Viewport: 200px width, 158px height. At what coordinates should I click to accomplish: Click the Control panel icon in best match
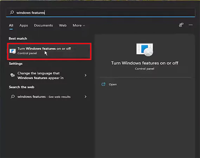click(13, 51)
